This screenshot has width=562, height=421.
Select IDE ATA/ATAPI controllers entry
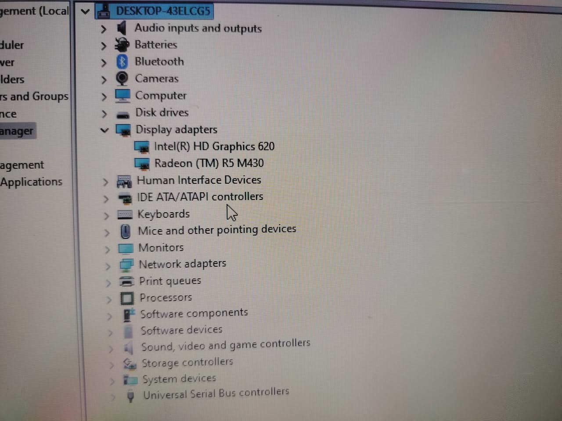click(200, 197)
